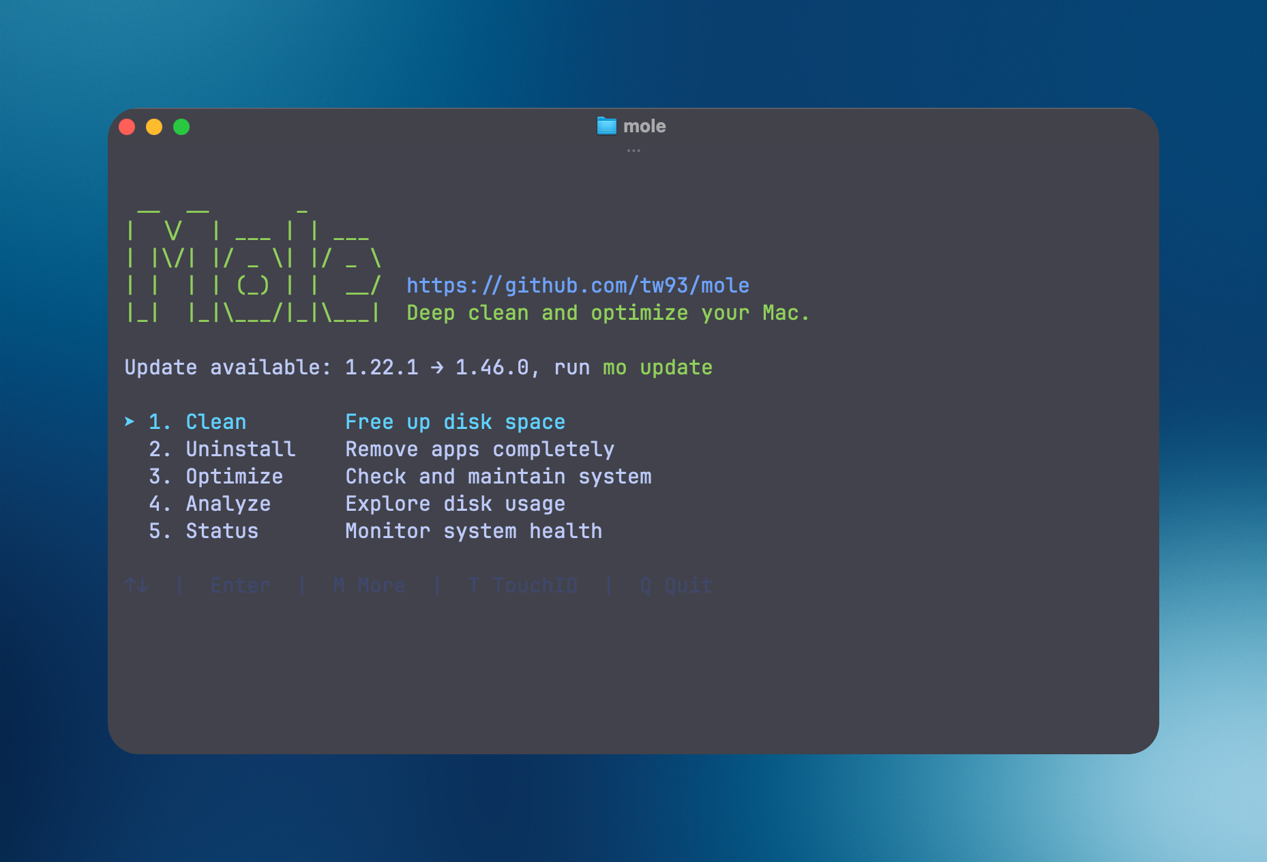Click the new version number "1.46.0"
This screenshot has width=1267, height=862.
tap(492, 368)
